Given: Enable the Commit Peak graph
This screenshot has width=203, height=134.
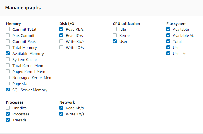Looking at the screenshot, I should point(8,41).
